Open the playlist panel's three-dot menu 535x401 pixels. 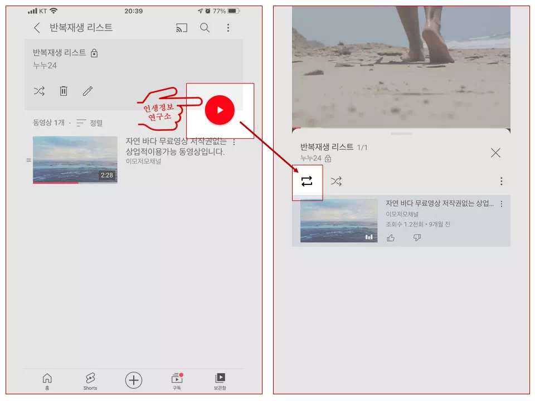tap(501, 181)
